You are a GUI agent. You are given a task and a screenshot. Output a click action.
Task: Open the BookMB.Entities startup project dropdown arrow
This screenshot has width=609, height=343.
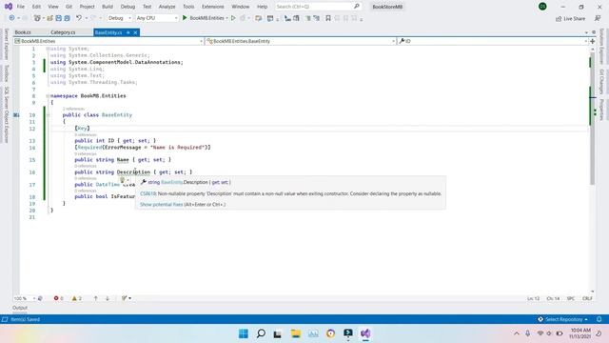coord(226,18)
